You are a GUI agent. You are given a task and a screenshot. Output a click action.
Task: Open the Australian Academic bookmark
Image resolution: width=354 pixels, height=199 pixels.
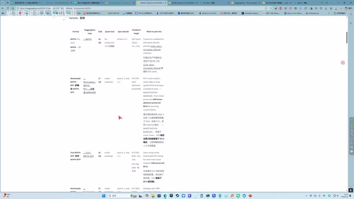click(250, 13)
